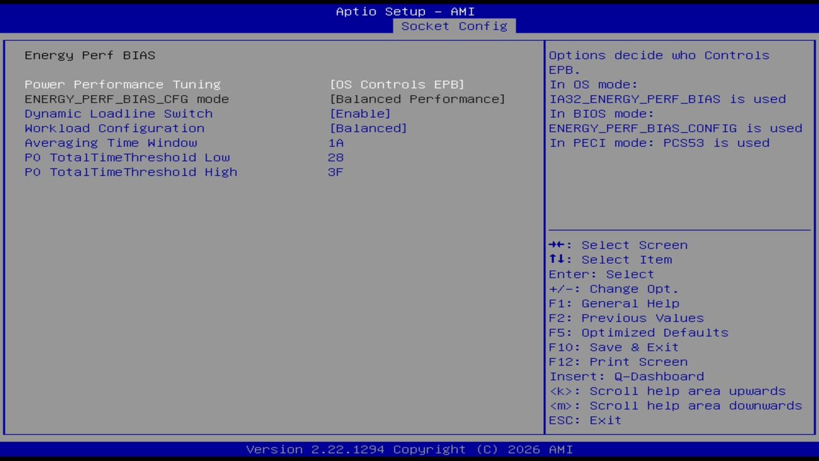The height and width of the screenshot is (461, 819).
Task: Click Insert Q-Dashboard entry
Action: [x=626, y=376]
